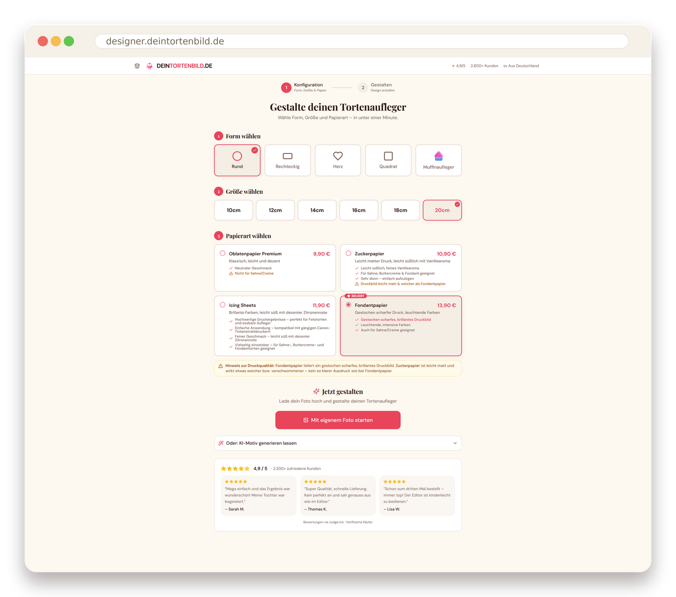This screenshot has height=597, width=676.
Task: Click the Sarah M. reviewer name
Action: pyautogui.click(x=235, y=509)
